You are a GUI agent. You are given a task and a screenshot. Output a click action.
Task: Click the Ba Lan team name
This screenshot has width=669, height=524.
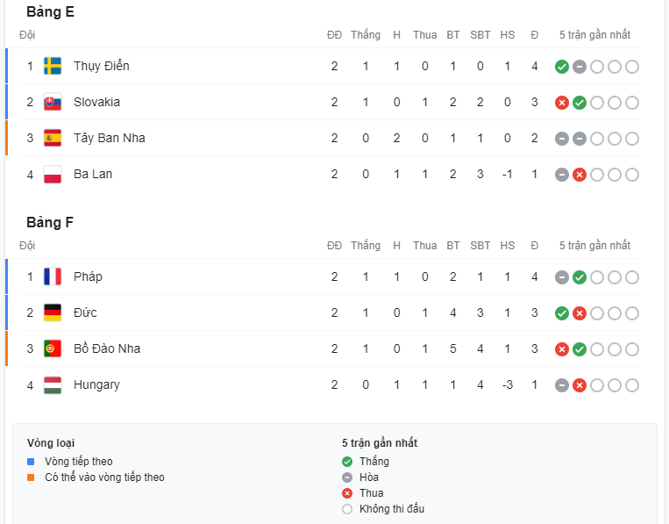coord(93,174)
